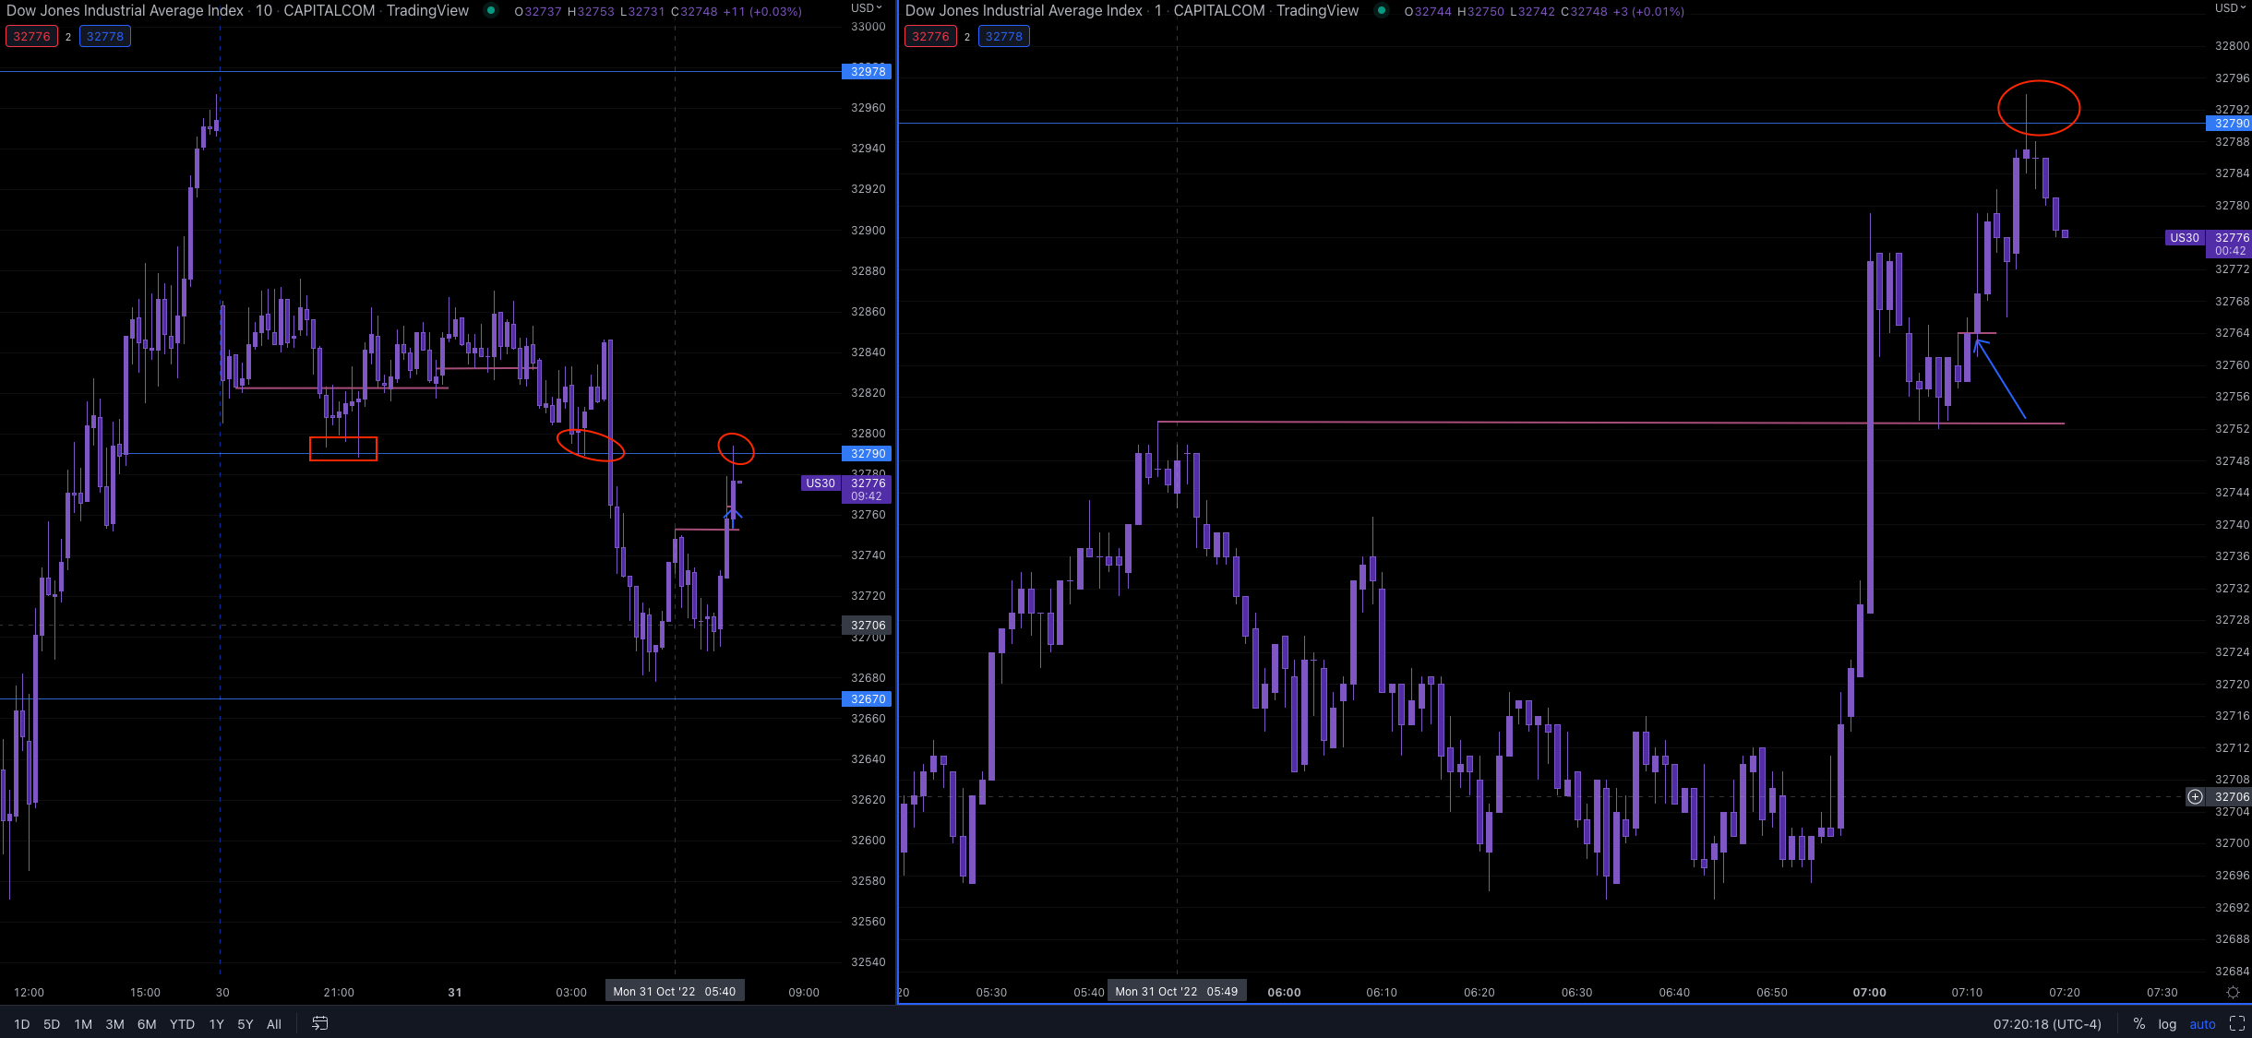The width and height of the screenshot is (2252, 1038).
Task: Open the Go to date calendar icon
Action: click(x=319, y=1024)
